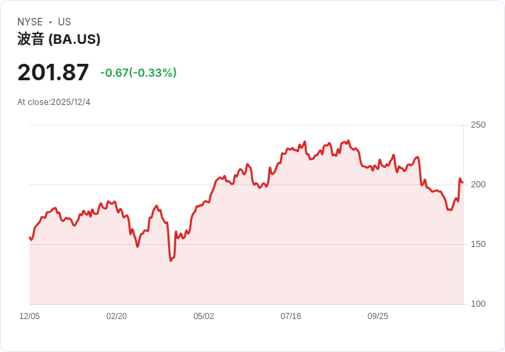Select the 12/05 date on x-axis
505x352 pixels.
pyautogui.click(x=30, y=316)
